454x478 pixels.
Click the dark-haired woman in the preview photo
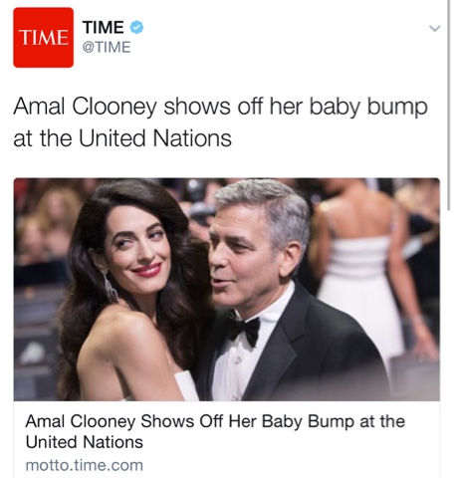(132, 292)
